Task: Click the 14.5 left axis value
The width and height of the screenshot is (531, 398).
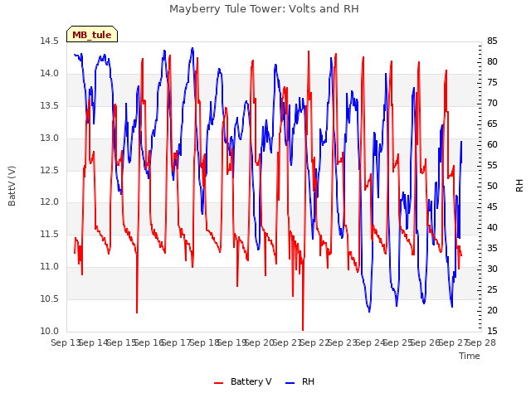Action: pyautogui.click(x=50, y=41)
